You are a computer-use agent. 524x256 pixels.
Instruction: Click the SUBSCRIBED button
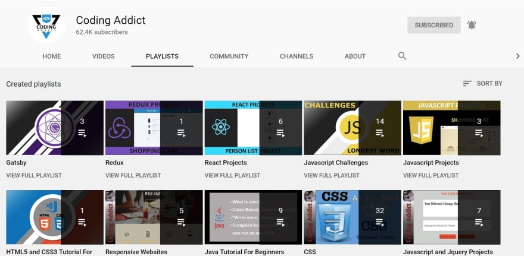(x=433, y=25)
